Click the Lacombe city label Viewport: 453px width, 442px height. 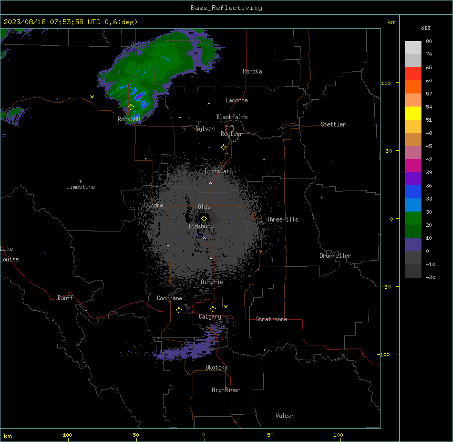tap(236, 100)
